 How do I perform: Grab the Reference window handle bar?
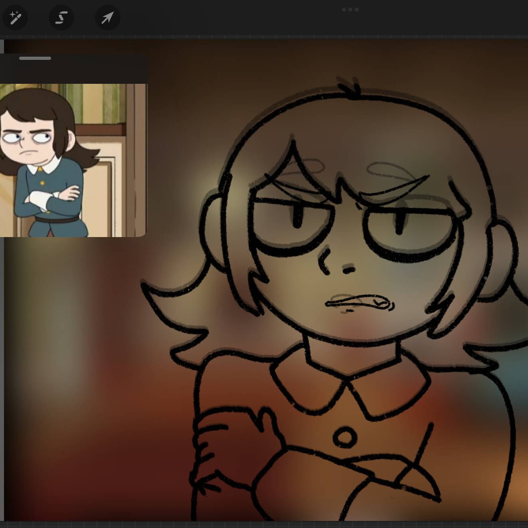pyautogui.click(x=35, y=58)
